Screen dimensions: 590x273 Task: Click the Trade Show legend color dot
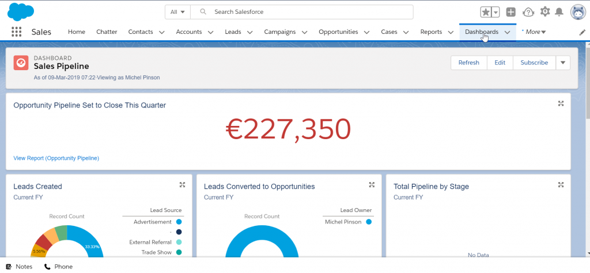(179, 252)
